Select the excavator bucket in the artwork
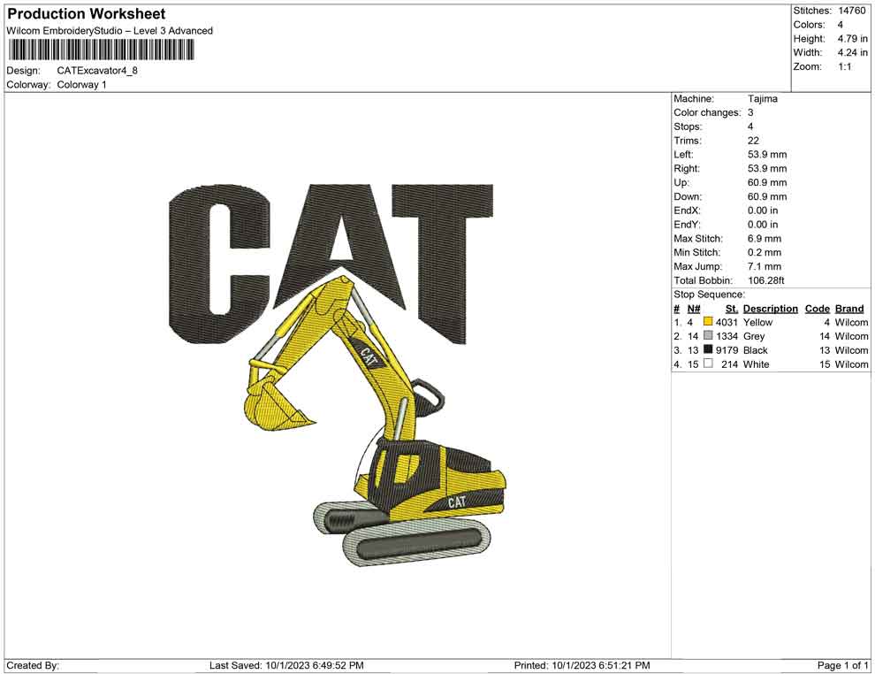This screenshot has height=674, width=875. click(x=270, y=407)
